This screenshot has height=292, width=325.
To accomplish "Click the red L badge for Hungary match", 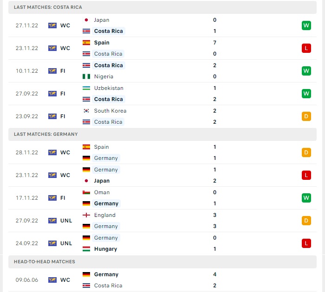I will 306,243.
